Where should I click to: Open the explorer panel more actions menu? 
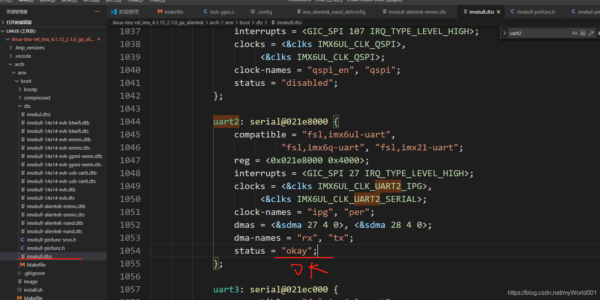click(97, 12)
